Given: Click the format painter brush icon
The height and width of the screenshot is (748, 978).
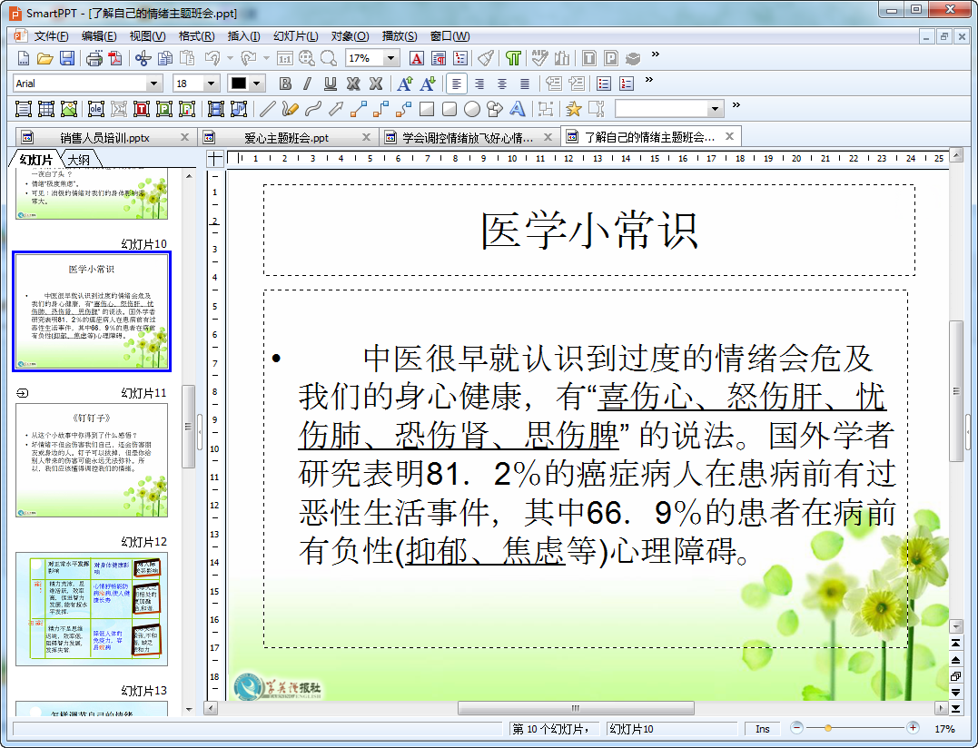Looking at the screenshot, I should coord(486,59).
